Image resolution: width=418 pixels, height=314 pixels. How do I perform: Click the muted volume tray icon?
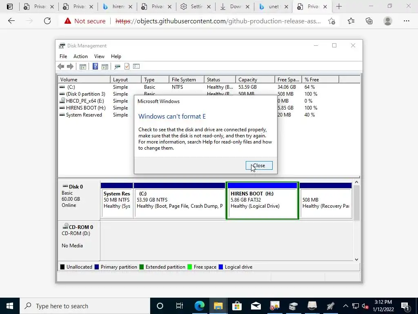(x=365, y=306)
